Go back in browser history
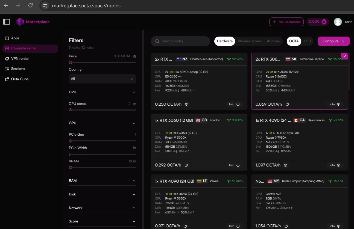 (x=6, y=5)
